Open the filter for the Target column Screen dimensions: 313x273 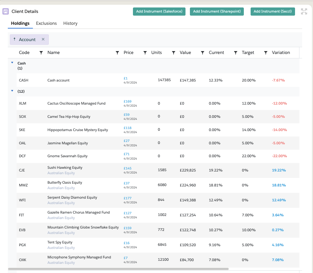tap(266, 53)
